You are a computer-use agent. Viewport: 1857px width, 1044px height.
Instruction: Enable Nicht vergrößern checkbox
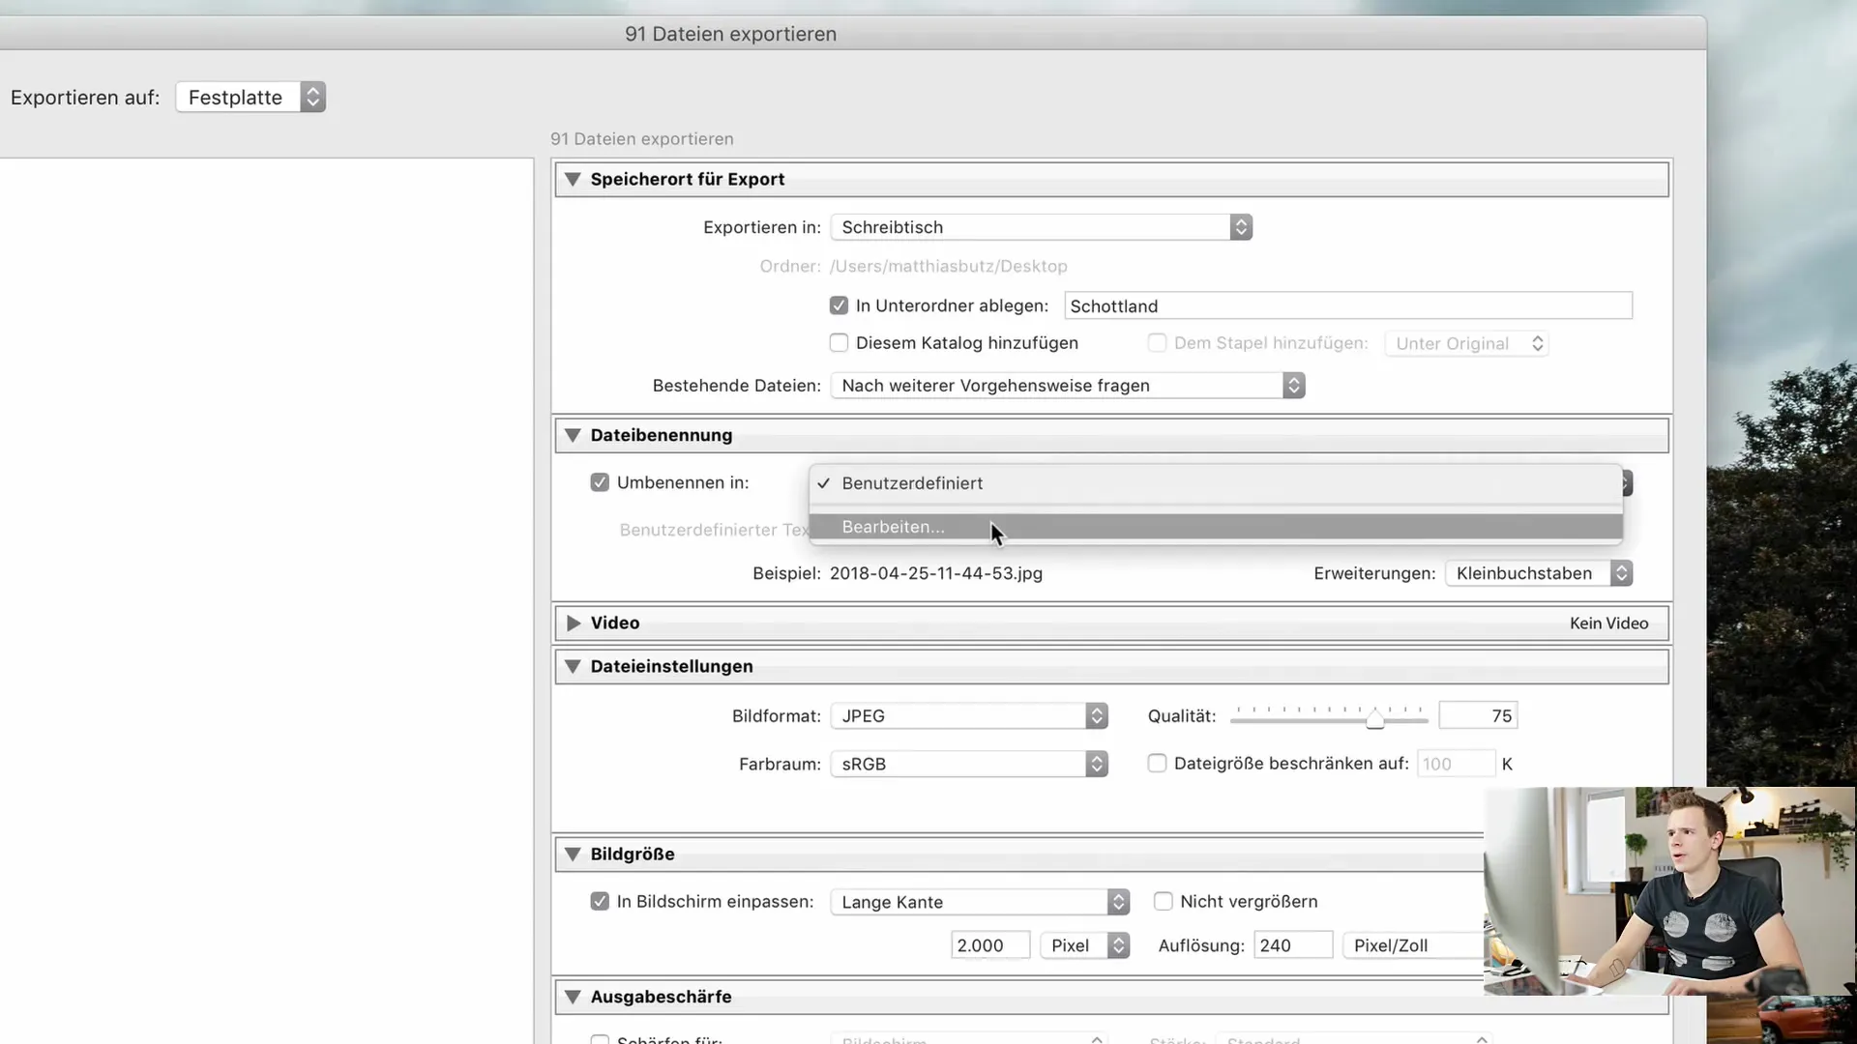[x=1163, y=901]
